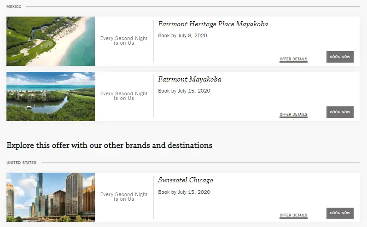The image size is (367, 227).
Task: Click the 'Book by July 8, 2020' date
Action: point(182,35)
